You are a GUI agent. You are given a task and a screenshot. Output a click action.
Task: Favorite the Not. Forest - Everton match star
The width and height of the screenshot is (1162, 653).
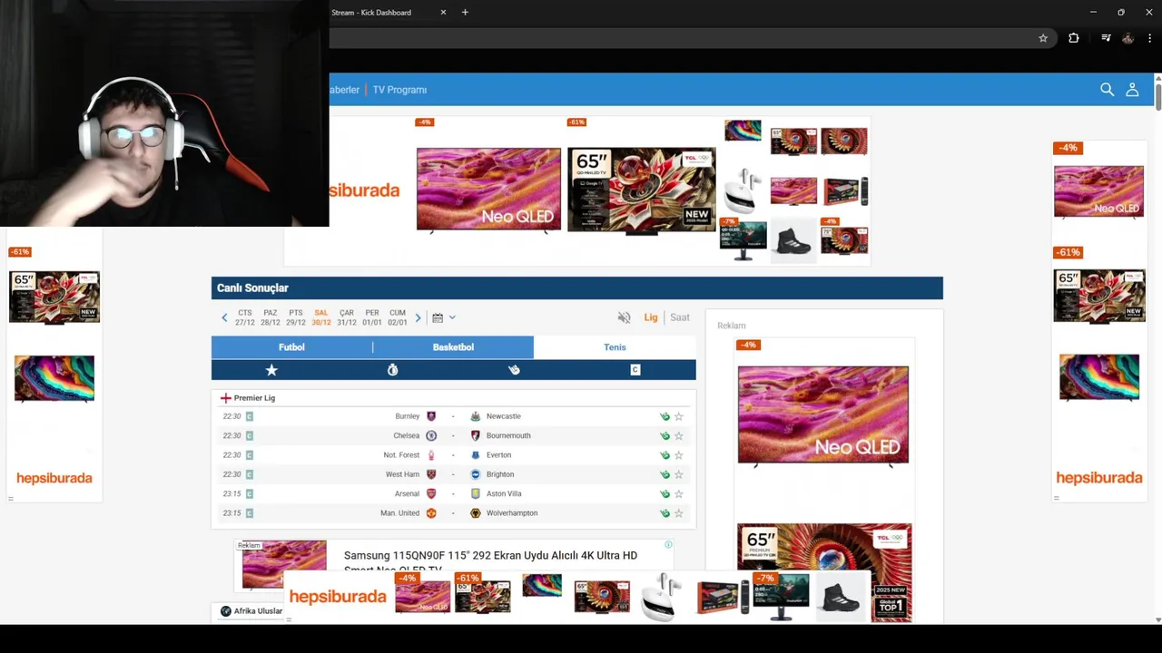(678, 455)
